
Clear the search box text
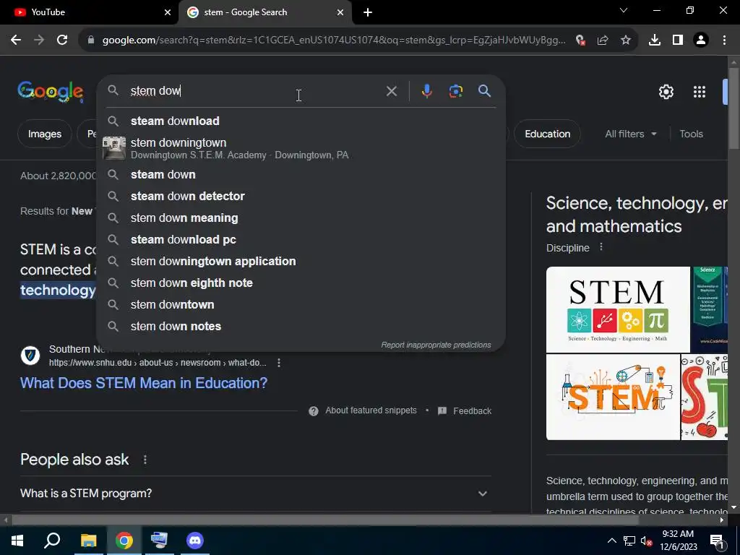pyautogui.click(x=391, y=91)
